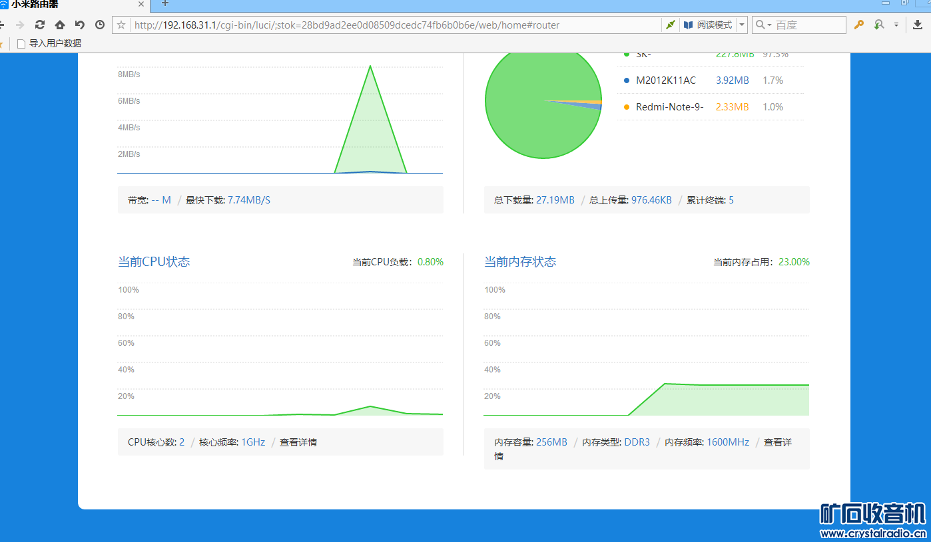Click memory frequency value 1600MHz

[728, 442]
